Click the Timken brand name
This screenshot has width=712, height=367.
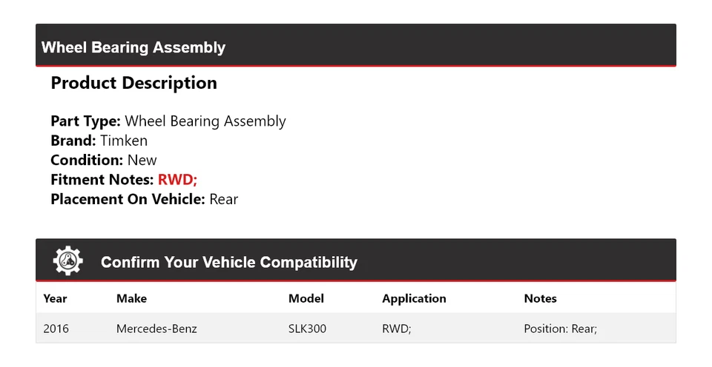coord(124,141)
